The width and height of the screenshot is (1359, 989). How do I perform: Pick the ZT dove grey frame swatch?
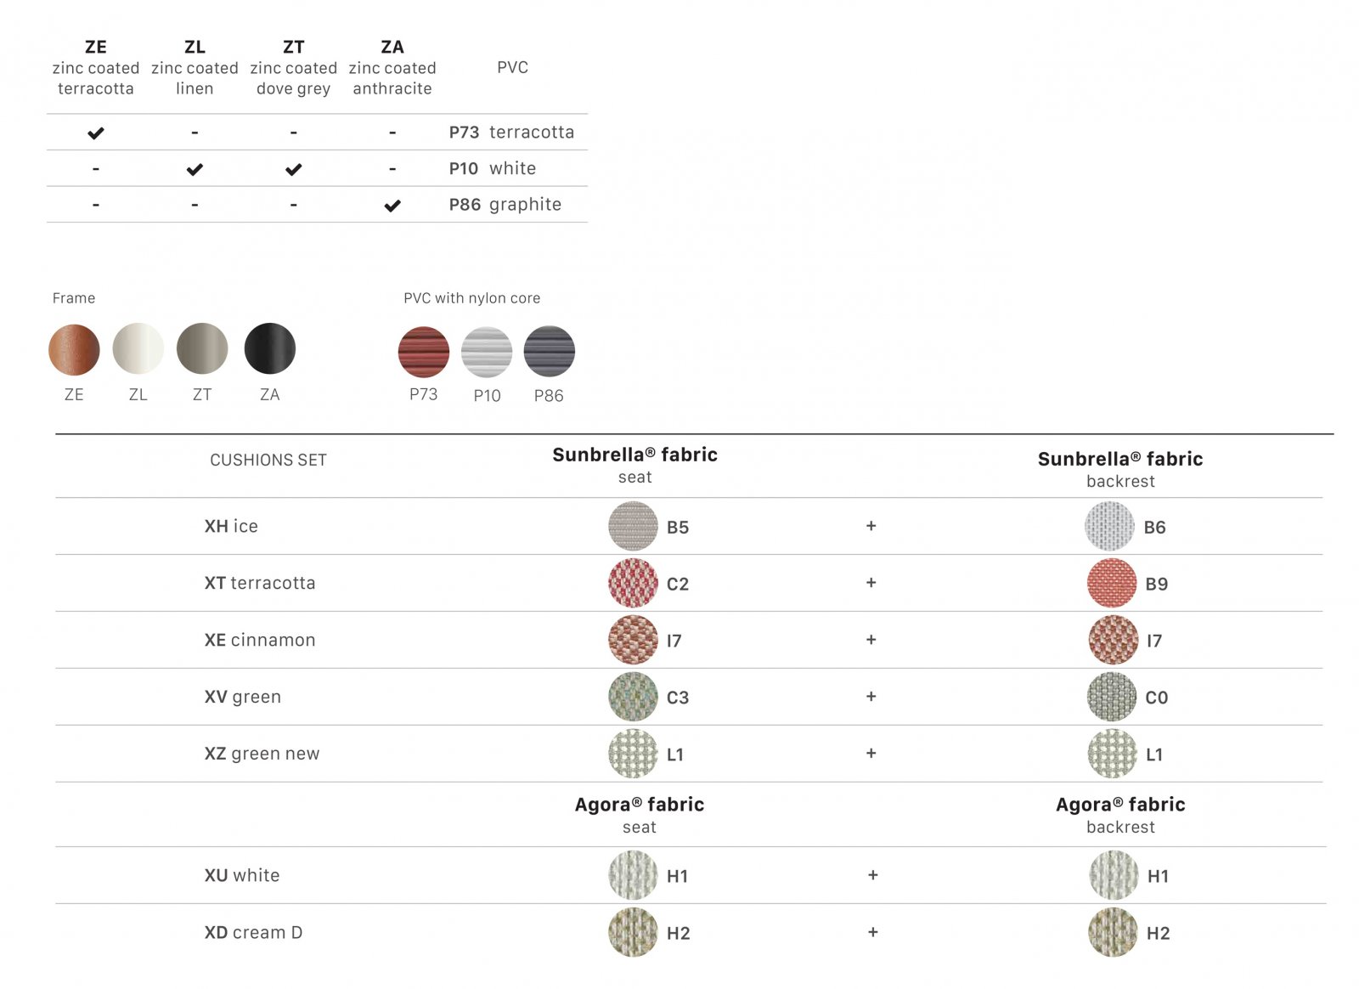tap(202, 348)
